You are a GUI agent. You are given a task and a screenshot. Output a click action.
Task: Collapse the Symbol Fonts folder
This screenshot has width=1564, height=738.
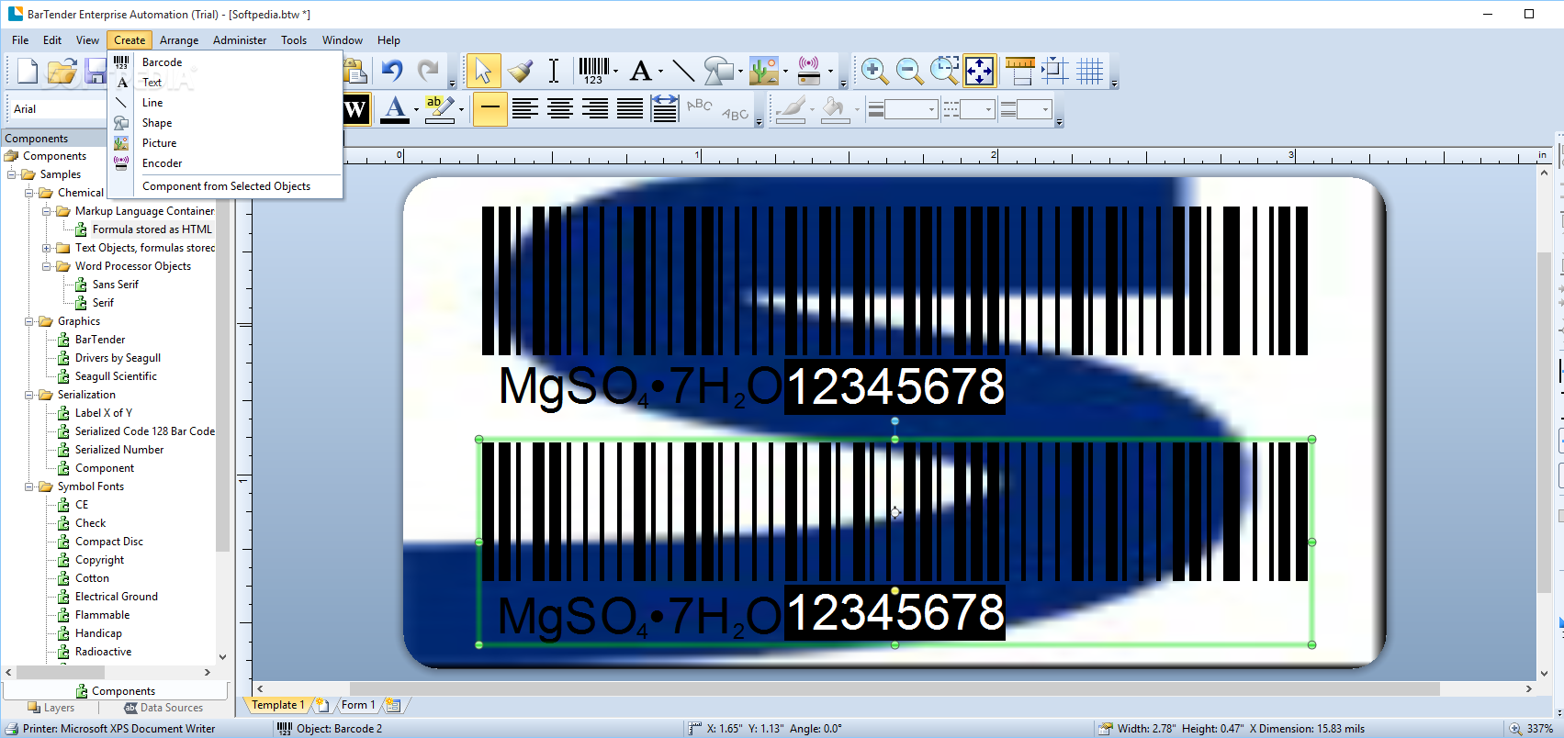pyautogui.click(x=28, y=486)
